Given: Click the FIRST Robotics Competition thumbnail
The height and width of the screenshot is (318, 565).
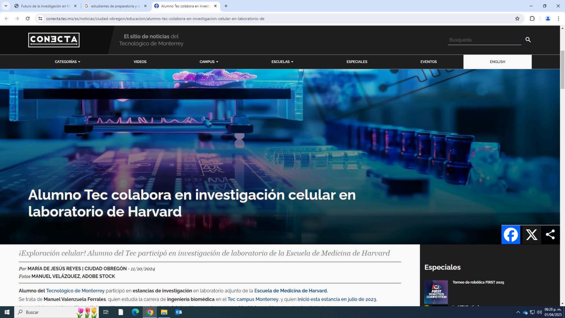Looking at the screenshot, I should [436, 292].
